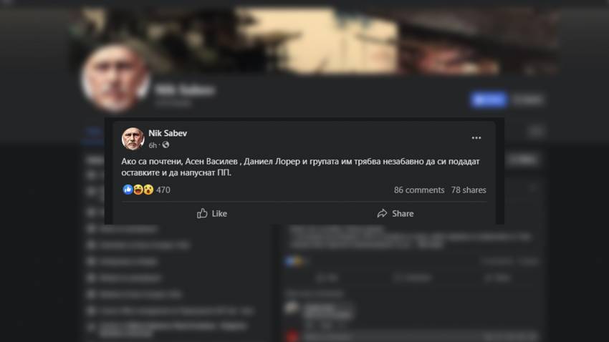Click the blurred gray button beside blue
The image size is (609, 342).
coord(527,99)
